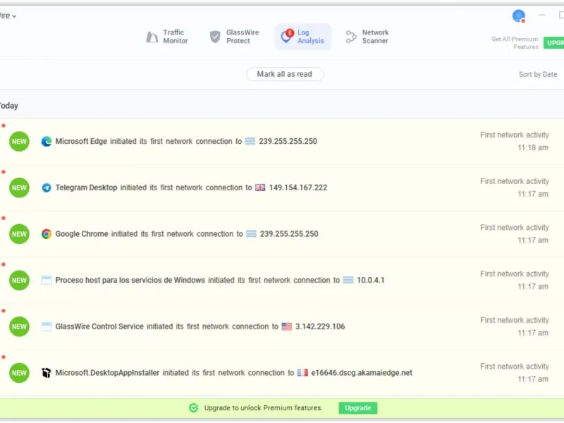Click the US flag beside 3.142.229.106
This screenshot has width=564, height=423.
(x=287, y=326)
